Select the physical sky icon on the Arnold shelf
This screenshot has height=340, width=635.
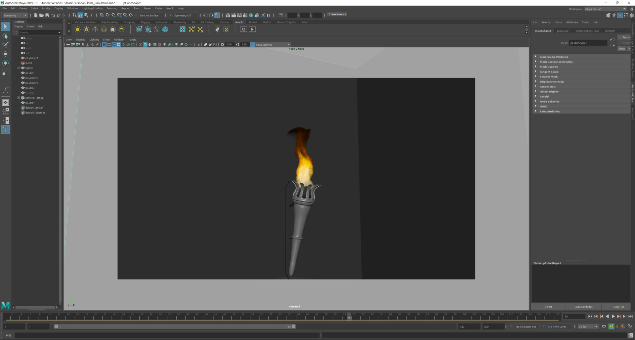click(121, 29)
